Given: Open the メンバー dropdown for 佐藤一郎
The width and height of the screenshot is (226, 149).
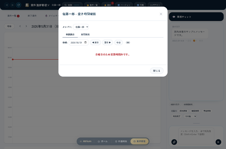Looking at the screenshot, I should pos(81,27).
